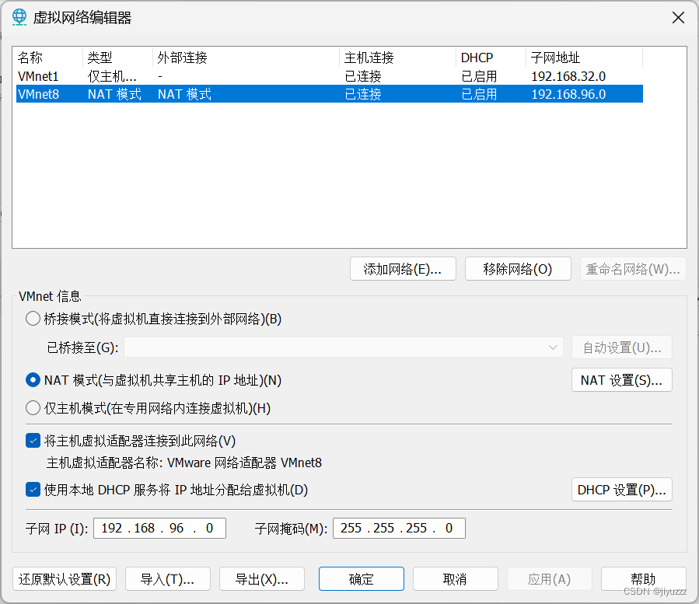This screenshot has height=604, width=699.
Task: Open NAT 设置(S)... dialog
Action: [x=622, y=380]
